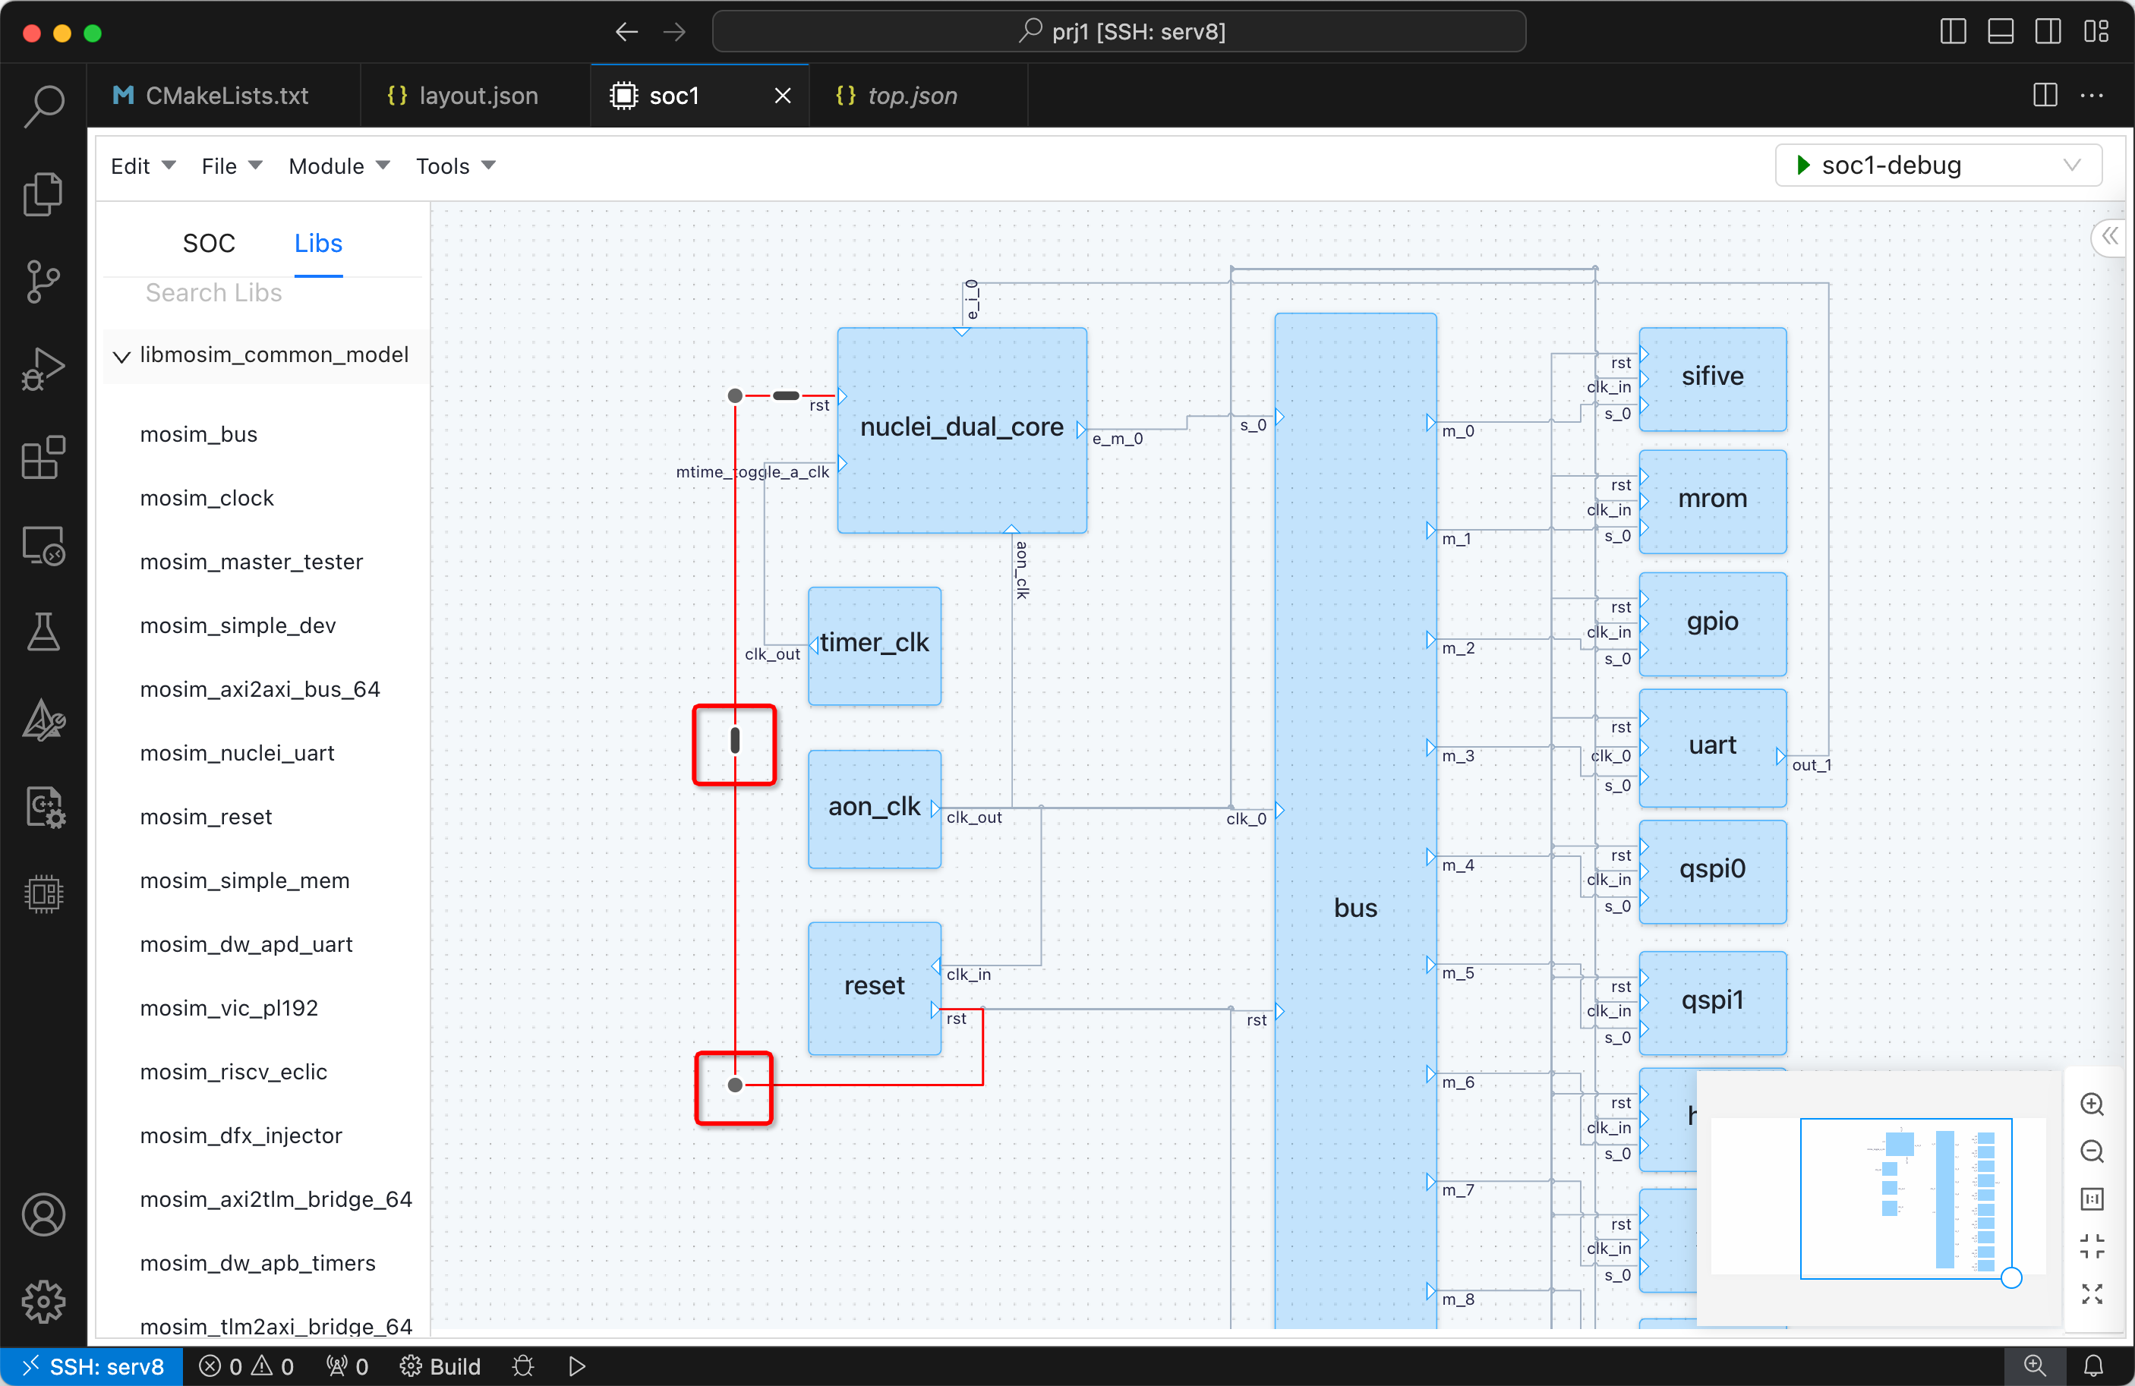Toggle the primary side bar
This screenshot has height=1386, width=2135.
coord(1953,31)
